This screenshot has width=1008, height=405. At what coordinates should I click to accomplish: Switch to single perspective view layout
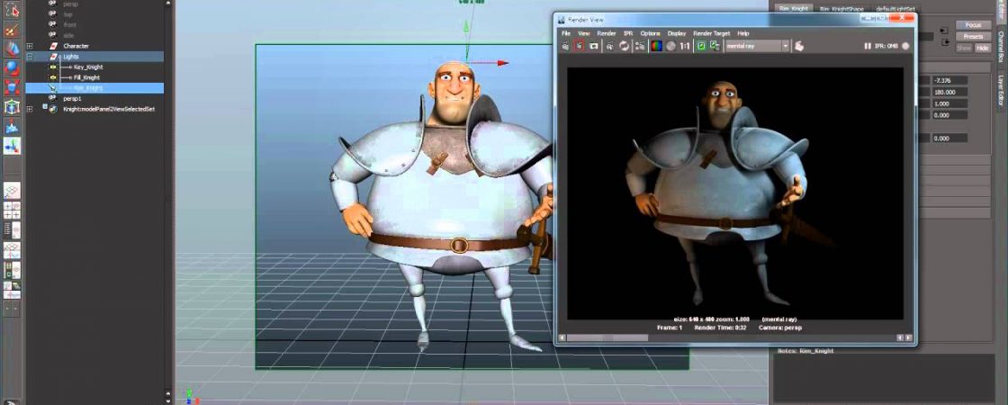click(x=13, y=190)
